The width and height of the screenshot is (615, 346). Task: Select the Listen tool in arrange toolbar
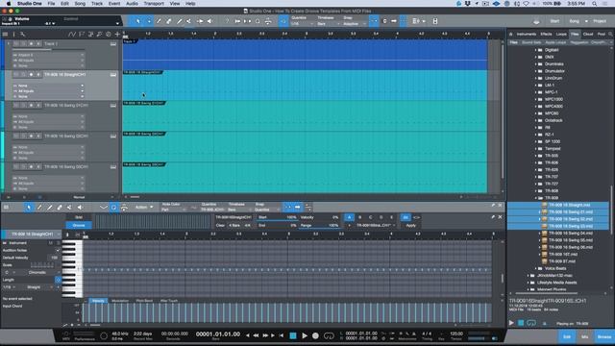209,21
